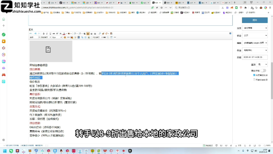The image size is (273, 154).
Task: Open the 置顶 dropdown showing 无
Action: 262,64
